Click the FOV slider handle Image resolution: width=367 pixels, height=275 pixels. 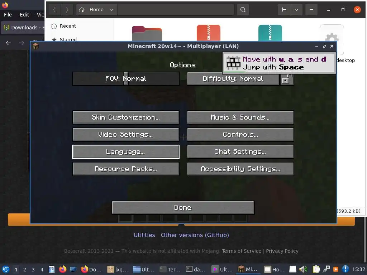coord(126,78)
